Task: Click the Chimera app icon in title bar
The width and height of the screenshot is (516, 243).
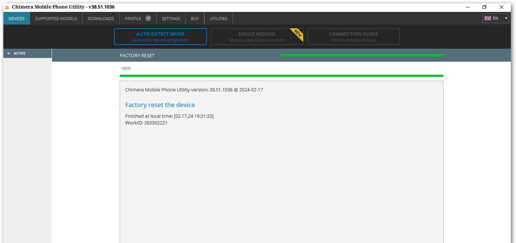Action: click(7, 7)
